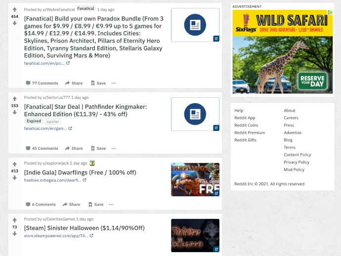Open the fanatical.com/en/gam... link
341x256 pixels.
45,128
